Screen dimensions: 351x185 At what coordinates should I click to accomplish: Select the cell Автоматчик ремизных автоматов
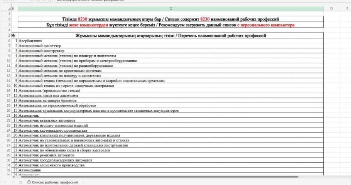point(170,155)
